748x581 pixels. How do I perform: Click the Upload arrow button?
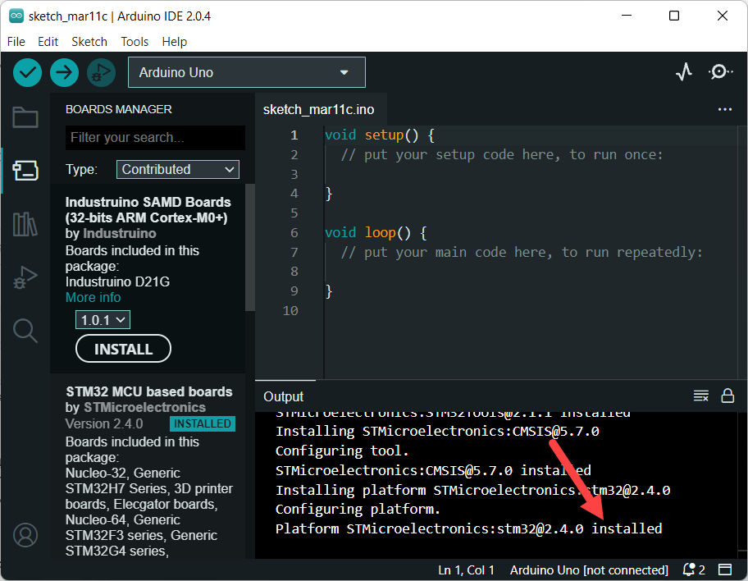65,72
